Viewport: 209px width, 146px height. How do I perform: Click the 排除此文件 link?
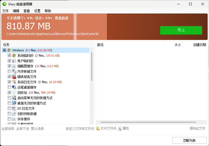coord(197,129)
